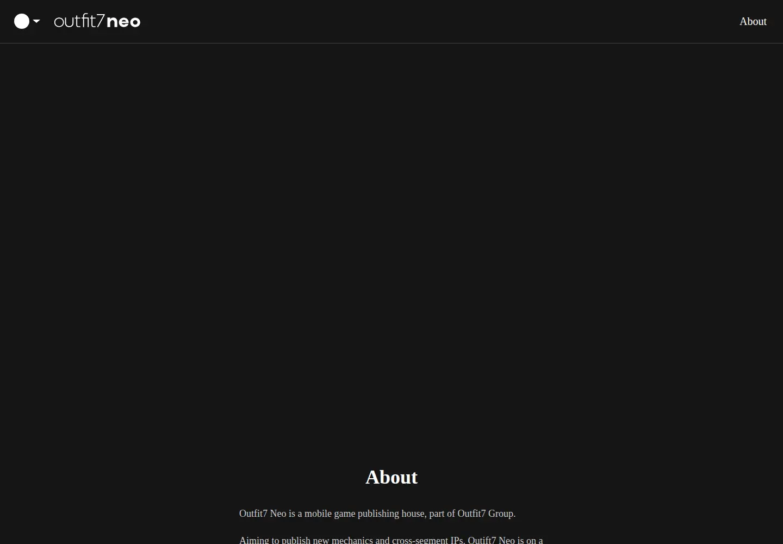Screen dimensions: 783x544
Task: Expand the dropdown arrow beside the circle
Action: [36, 21]
